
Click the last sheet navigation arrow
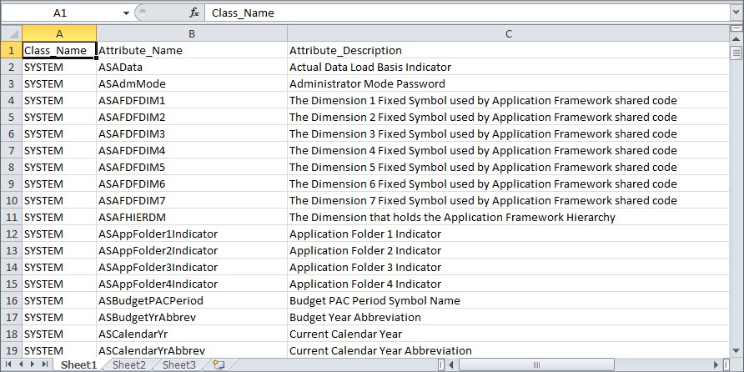[x=44, y=364]
